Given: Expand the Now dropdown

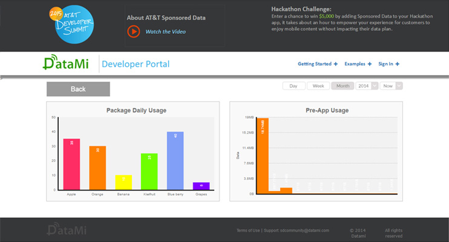Looking at the screenshot, I should 392,86.
